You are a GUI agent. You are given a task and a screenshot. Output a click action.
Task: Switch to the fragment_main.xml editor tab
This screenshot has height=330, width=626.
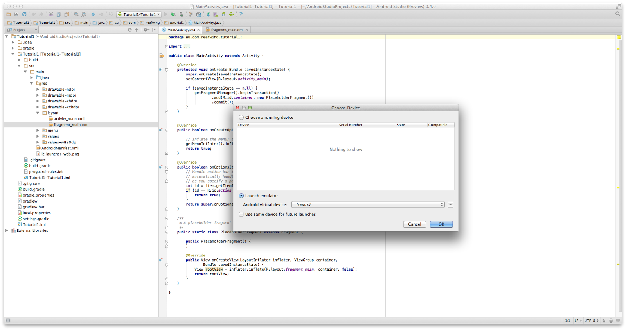pos(227,30)
